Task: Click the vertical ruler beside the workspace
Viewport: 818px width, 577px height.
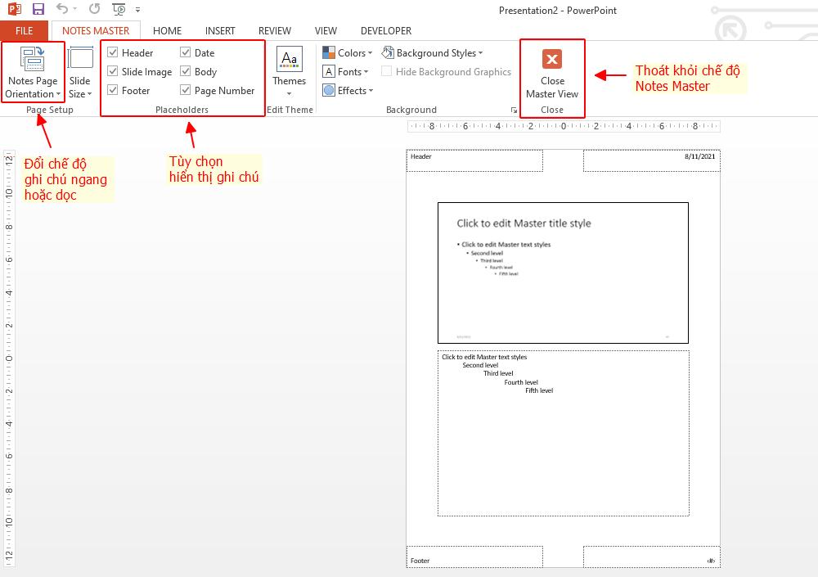Action: pyautogui.click(x=8, y=359)
